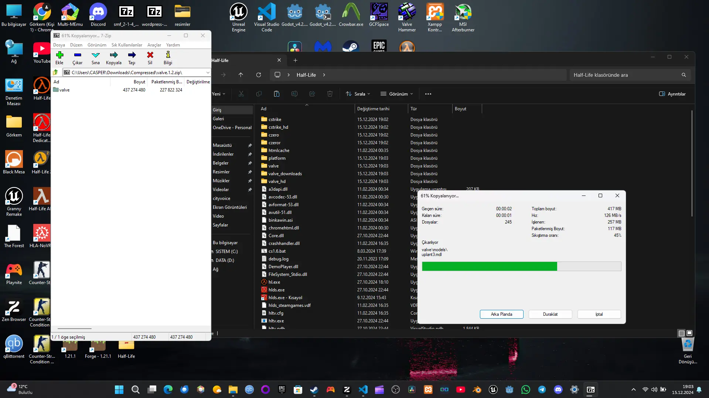Expand SİSTEM (C:) drive in sidebar
The height and width of the screenshot is (398, 709).
212,252
